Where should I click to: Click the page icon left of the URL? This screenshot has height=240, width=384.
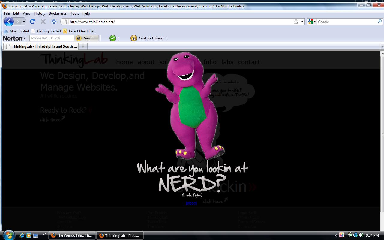click(64, 22)
